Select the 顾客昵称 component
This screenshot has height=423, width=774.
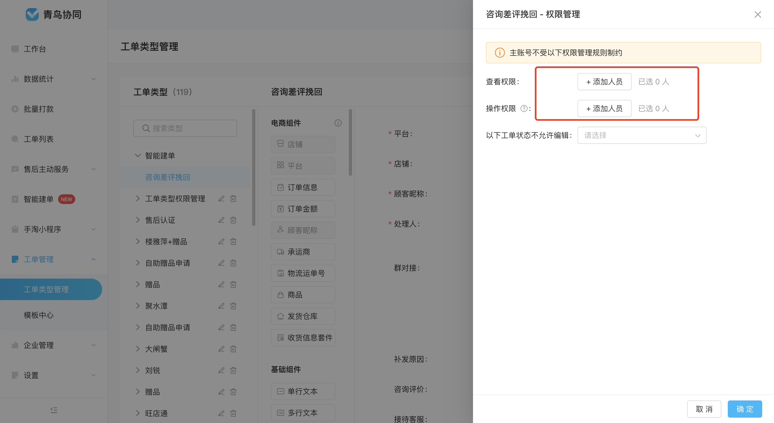[303, 230]
